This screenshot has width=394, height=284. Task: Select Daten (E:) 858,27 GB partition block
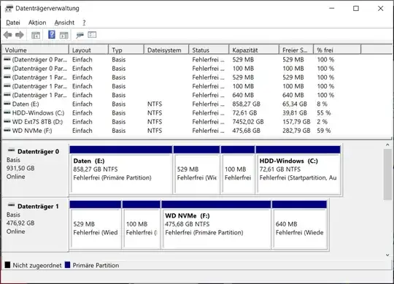click(x=121, y=170)
